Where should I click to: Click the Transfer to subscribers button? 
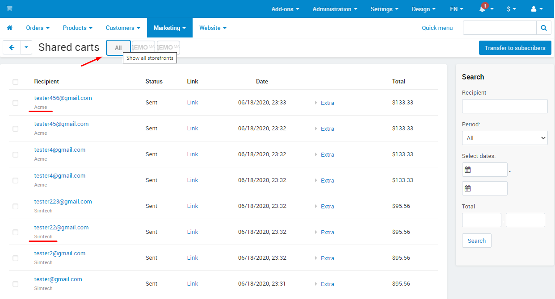click(x=515, y=48)
